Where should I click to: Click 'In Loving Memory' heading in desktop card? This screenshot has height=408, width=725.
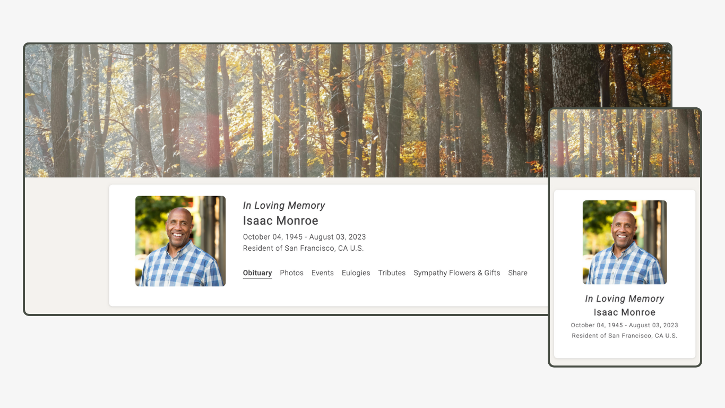(284, 206)
